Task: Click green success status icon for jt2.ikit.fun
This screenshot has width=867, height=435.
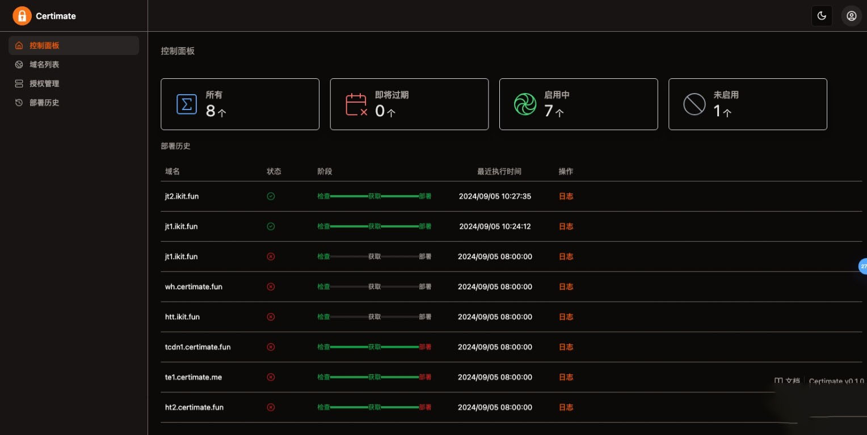Action: tap(271, 196)
